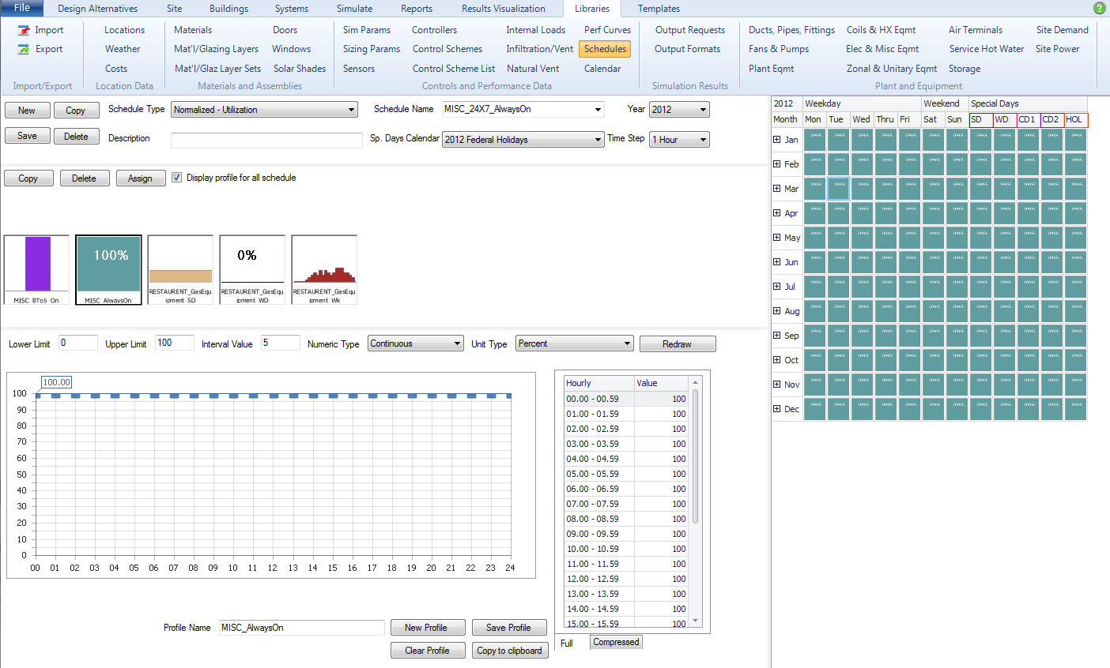The image size is (1110, 668).
Task: Click the SD special day column header
Action: pos(981,120)
